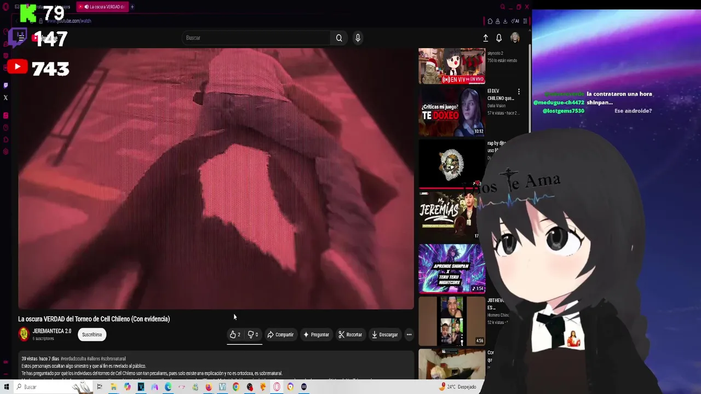The width and height of the screenshot is (701, 394).
Task: Click the youtube.com/watch address bar
Action: point(68,21)
